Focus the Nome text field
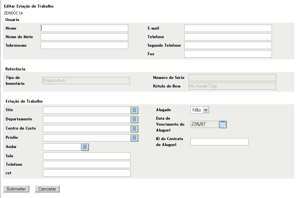Image resolution: width=297 pixels, height=198 pixels. pyautogui.click(x=84, y=28)
